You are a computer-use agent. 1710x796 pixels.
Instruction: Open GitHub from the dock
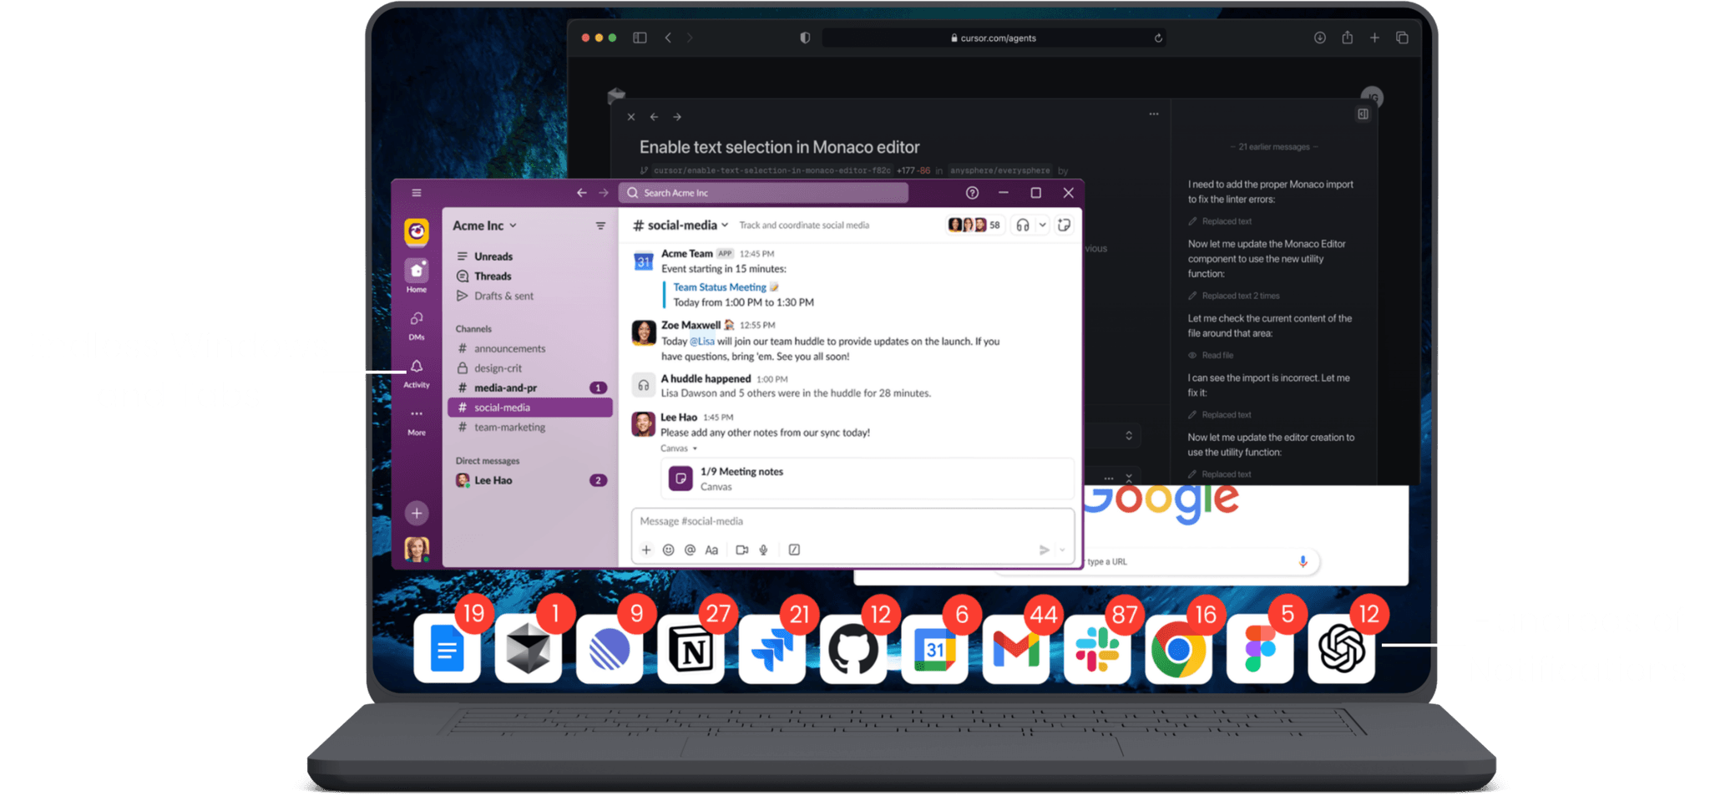(852, 650)
